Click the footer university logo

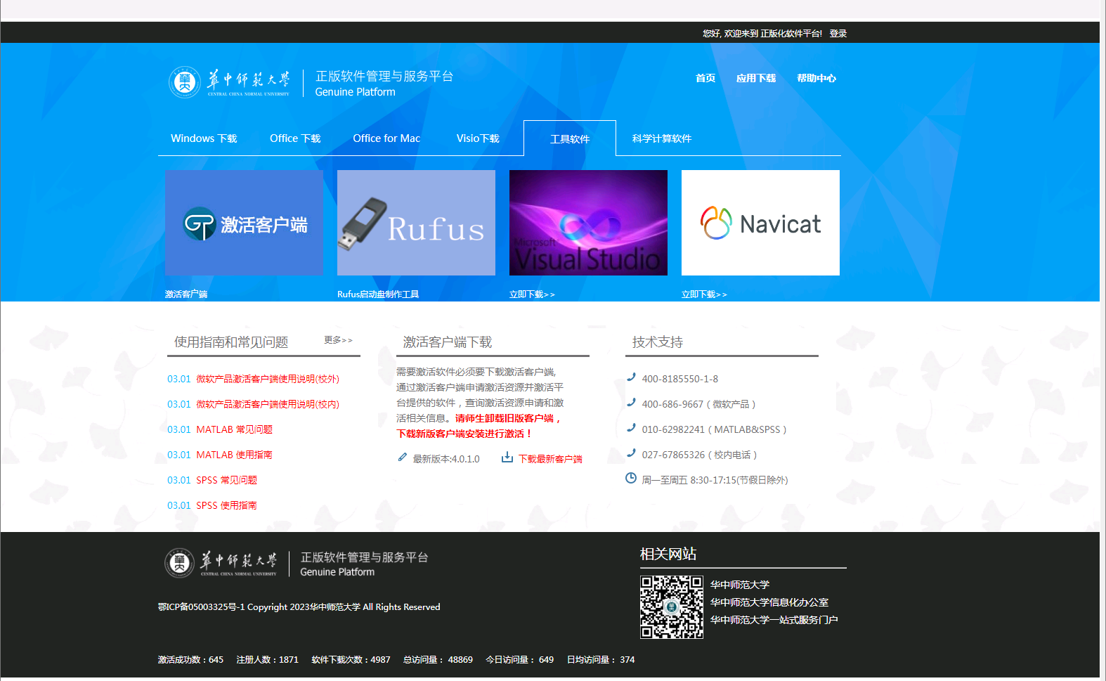tap(221, 563)
